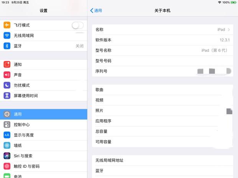Tap the green Battery (电池) icon
The height and width of the screenshot is (178, 238).
tap(7, 176)
